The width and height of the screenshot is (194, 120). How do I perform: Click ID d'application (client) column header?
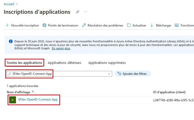tap(169, 92)
